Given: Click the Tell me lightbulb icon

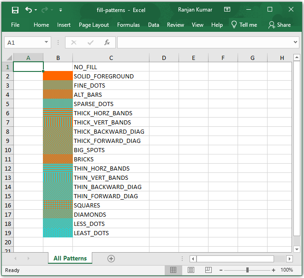Looking at the screenshot, I should click(x=234, y=24).
